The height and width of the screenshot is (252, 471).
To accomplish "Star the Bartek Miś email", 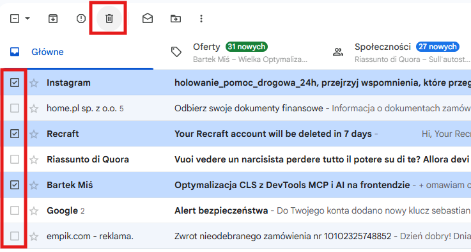I will 34,185.
